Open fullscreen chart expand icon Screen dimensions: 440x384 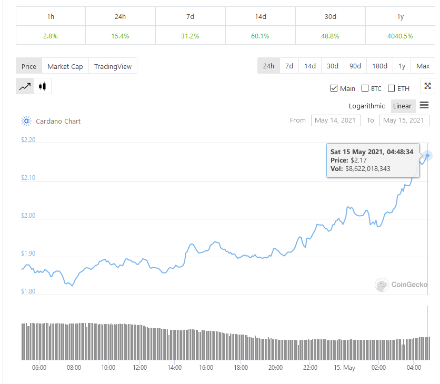tap(427, 86)
